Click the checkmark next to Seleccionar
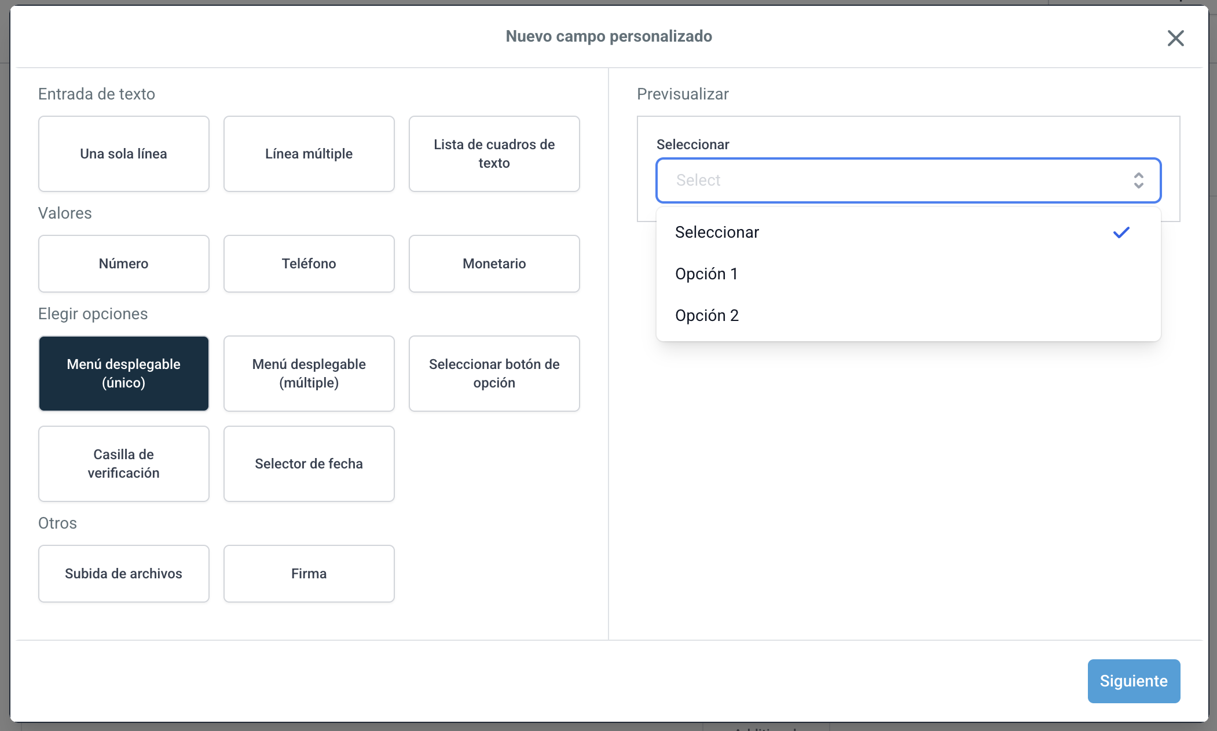This screenshot has height=731, width=1217. coord(1121,232)
